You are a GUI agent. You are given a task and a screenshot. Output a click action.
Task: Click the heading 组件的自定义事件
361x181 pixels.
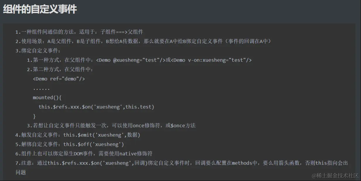coord(40,9)
